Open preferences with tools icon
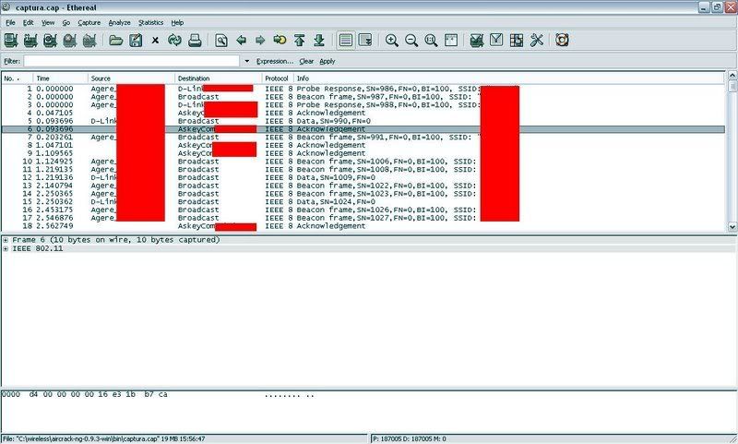 [x=537, y=41]
